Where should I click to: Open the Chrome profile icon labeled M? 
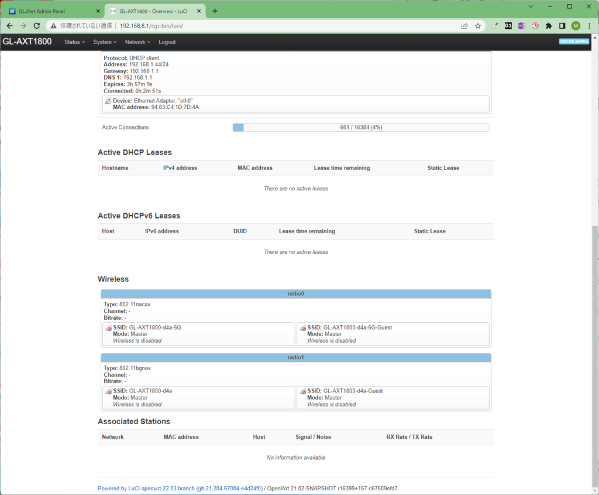(575, 26)
